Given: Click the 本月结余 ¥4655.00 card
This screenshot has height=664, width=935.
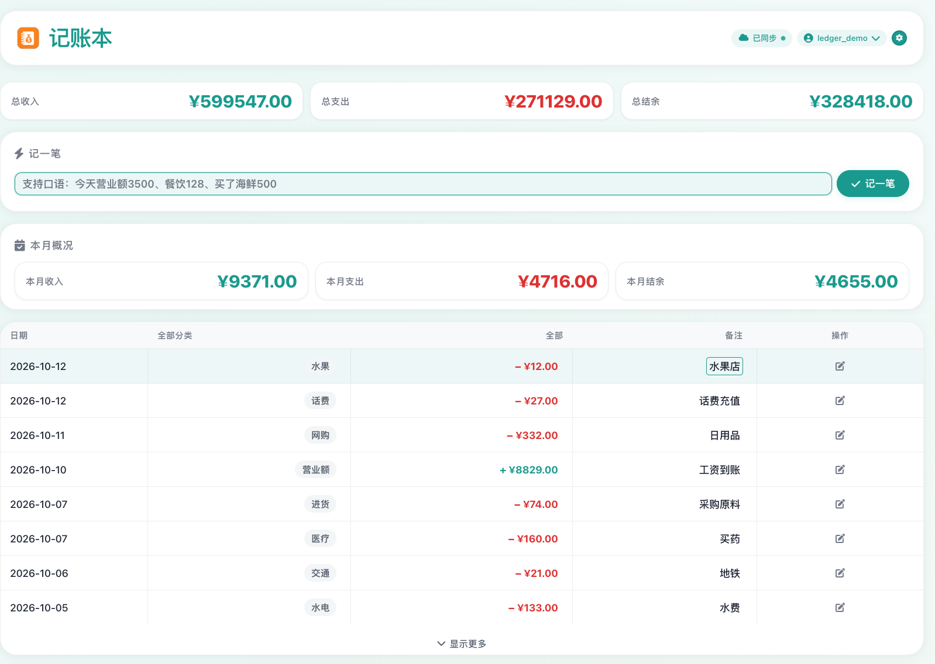Looking at the screenshot, I should pos(762,281).
